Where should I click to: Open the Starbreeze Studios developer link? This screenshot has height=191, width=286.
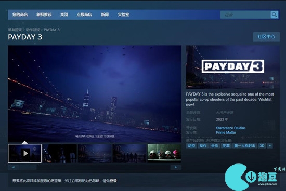(x=231, y=128)
